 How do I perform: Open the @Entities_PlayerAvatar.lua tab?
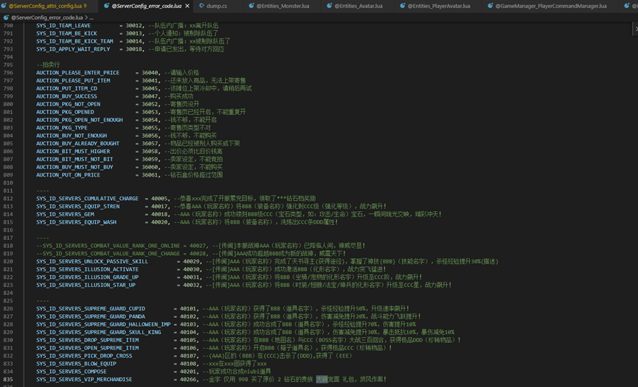(442, 6)
